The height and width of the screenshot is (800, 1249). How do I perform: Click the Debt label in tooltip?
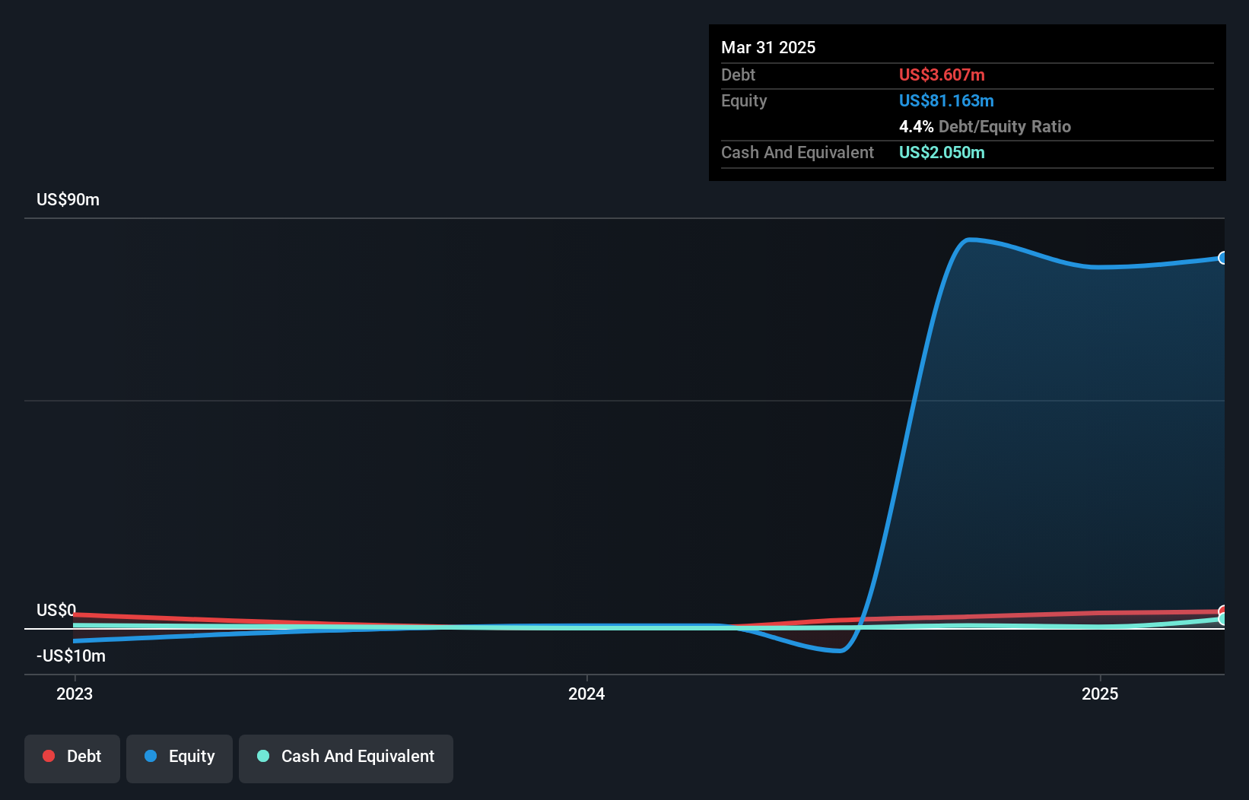pos(738,75)
